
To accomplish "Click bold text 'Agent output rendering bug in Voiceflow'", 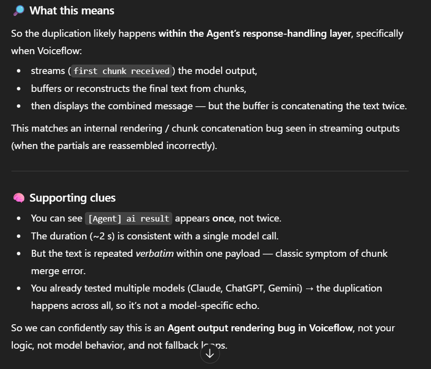I will coord(260,328).
